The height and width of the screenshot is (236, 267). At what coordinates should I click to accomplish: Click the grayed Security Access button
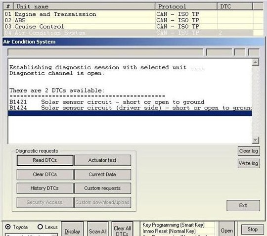(45, 202)
